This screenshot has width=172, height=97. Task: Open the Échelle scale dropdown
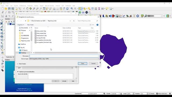click(119, 93)
